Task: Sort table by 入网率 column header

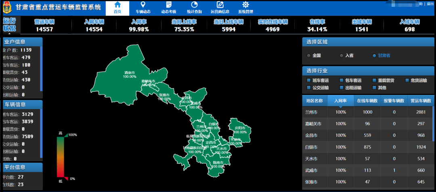Action: click(340, 101)
